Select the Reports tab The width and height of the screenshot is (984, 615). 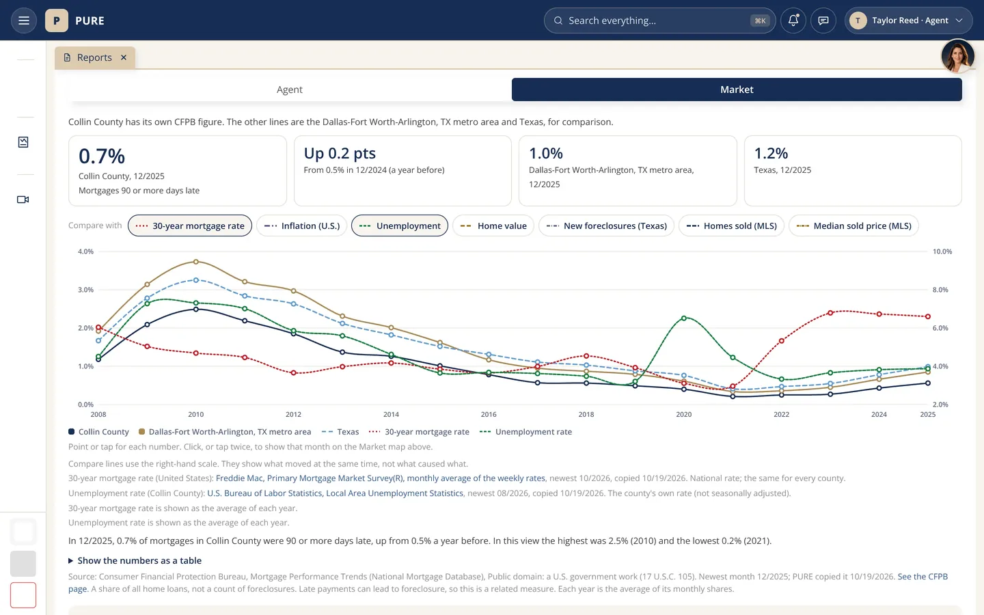94,57
